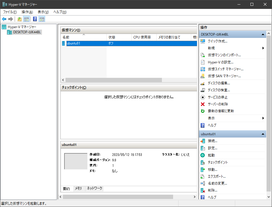Click the オフ state cell of ubuntu01
Viewport: 272px width, 207px height.
coord(111,43)
